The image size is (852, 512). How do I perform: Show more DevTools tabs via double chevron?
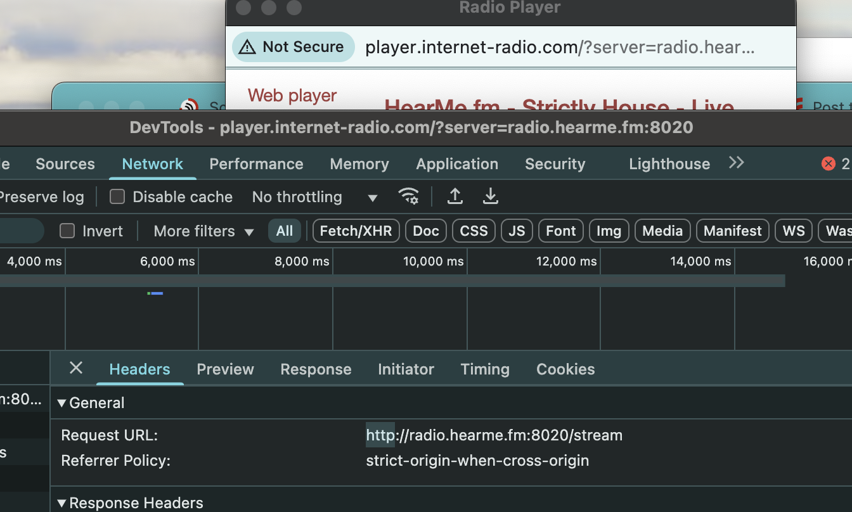[736, 163]
